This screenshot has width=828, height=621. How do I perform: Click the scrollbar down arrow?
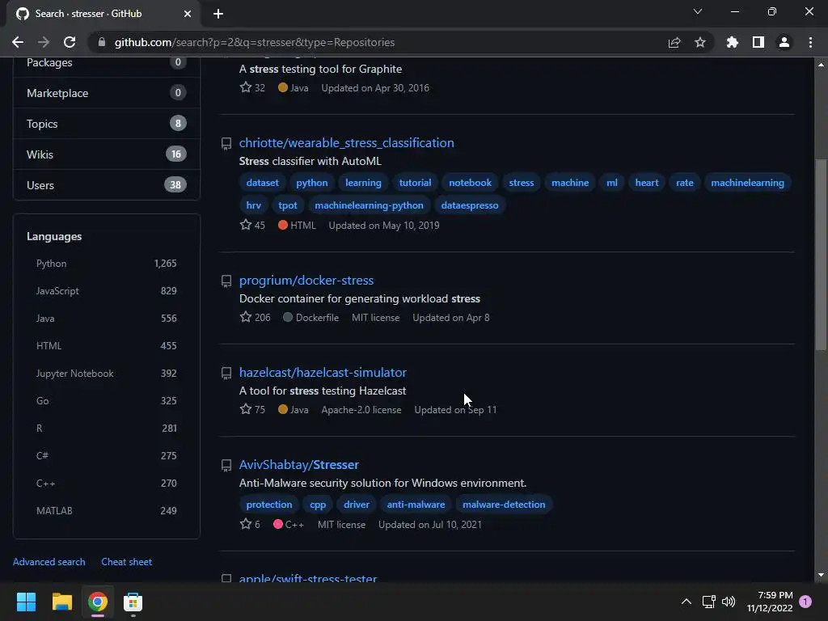tap(821, 575)
